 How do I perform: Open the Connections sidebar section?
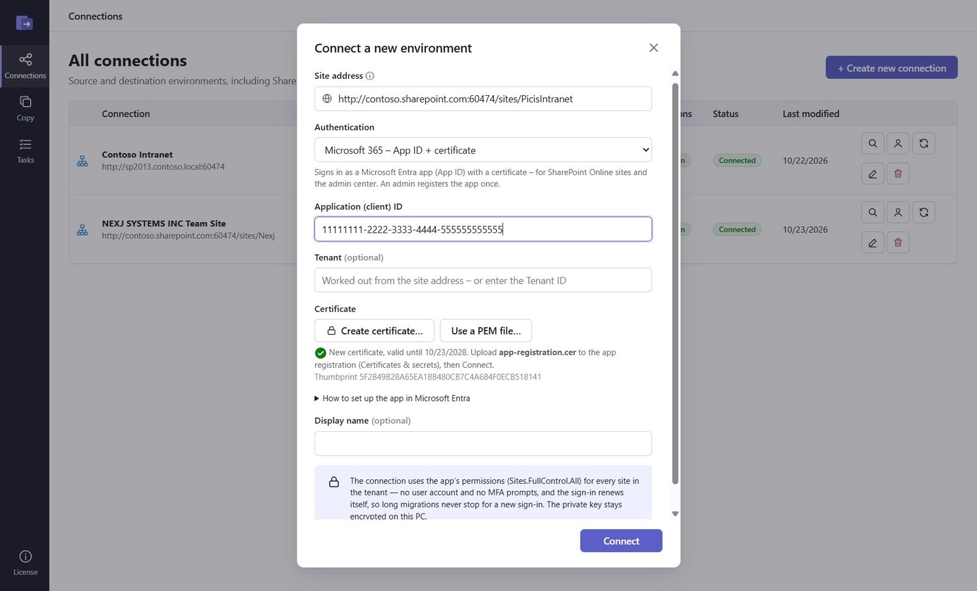click(25, 66)
